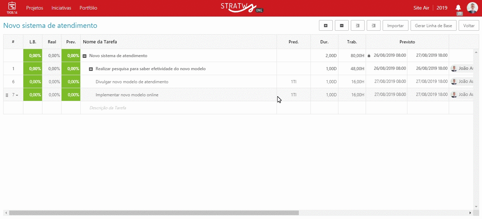Image resolution: width=482 pixels, height=219 pixels.
Task: Click the outdent task toolbar icon
Action: pyautogui.click(x=358, y=26)
